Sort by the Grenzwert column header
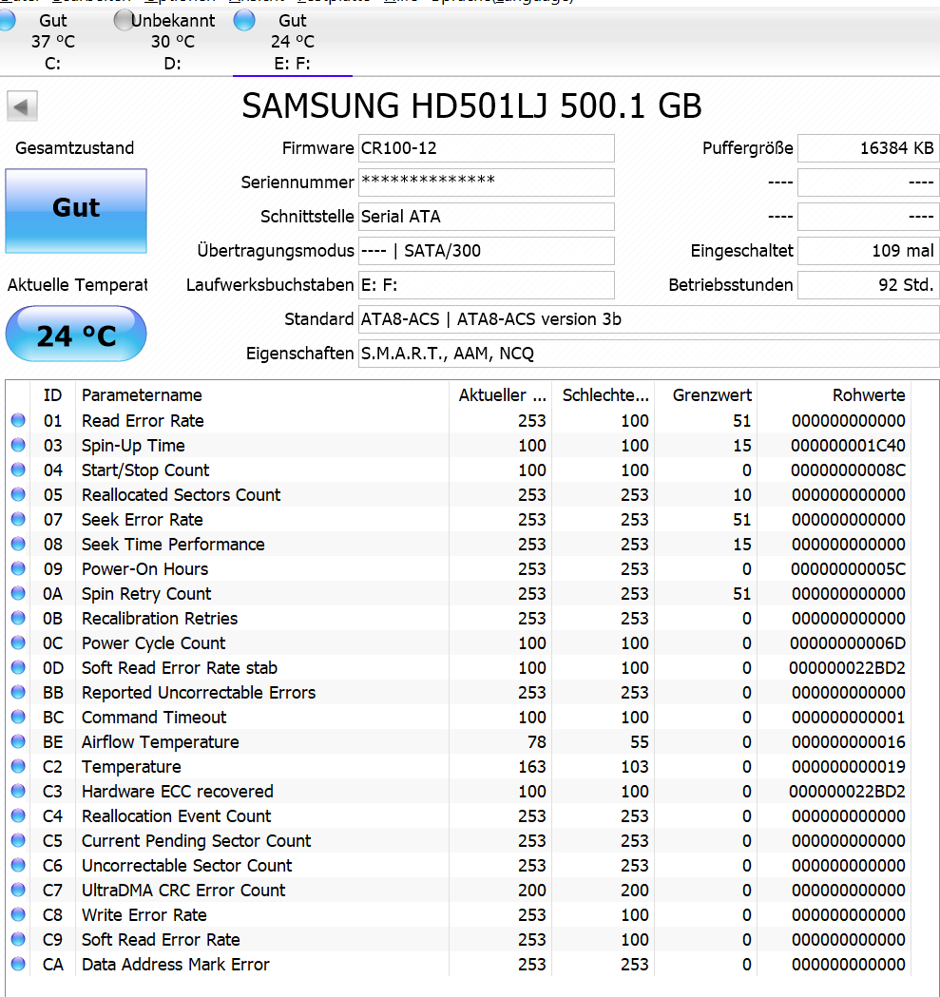 pos(706,395)
